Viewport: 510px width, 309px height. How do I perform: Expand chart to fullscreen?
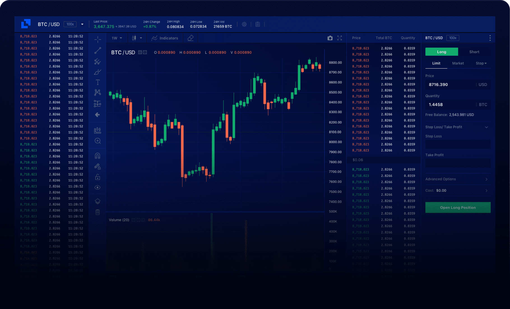340,38
